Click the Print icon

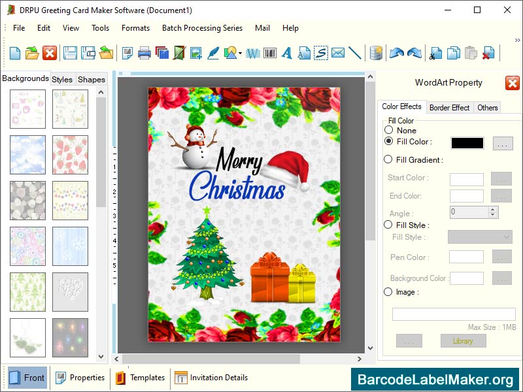144,54
